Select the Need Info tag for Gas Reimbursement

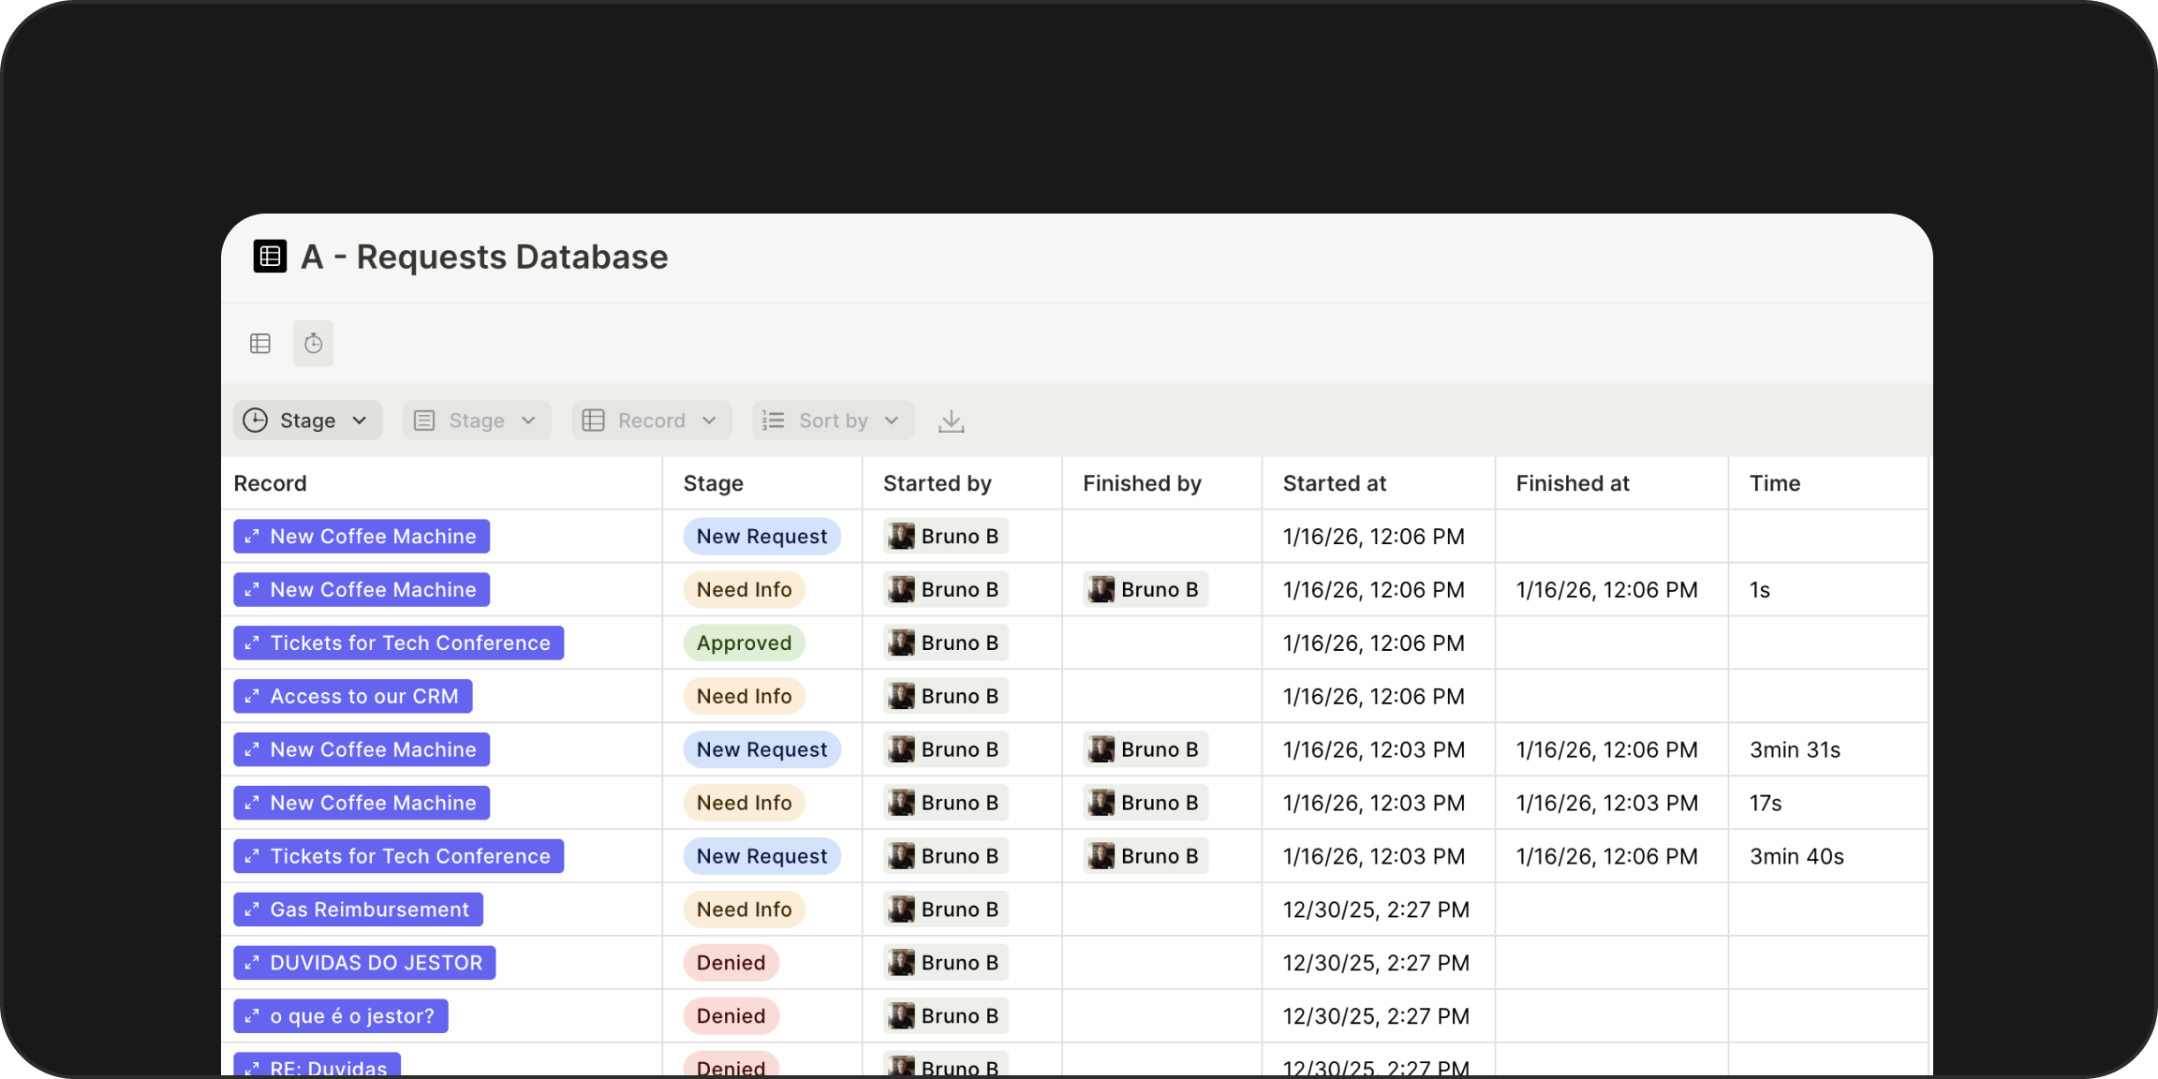pos(744,909)
